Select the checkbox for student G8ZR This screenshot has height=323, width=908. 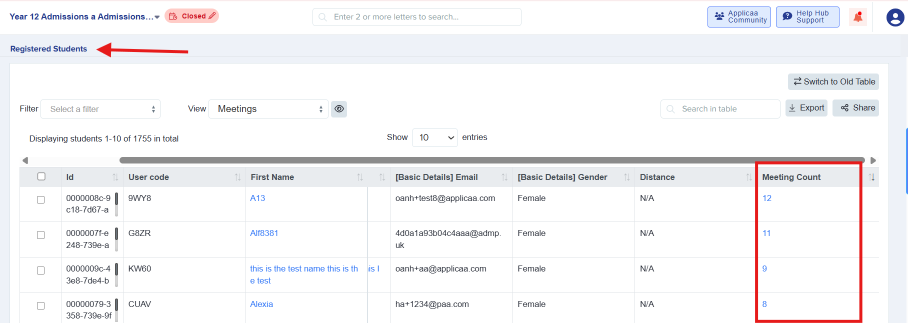[41, 235]
